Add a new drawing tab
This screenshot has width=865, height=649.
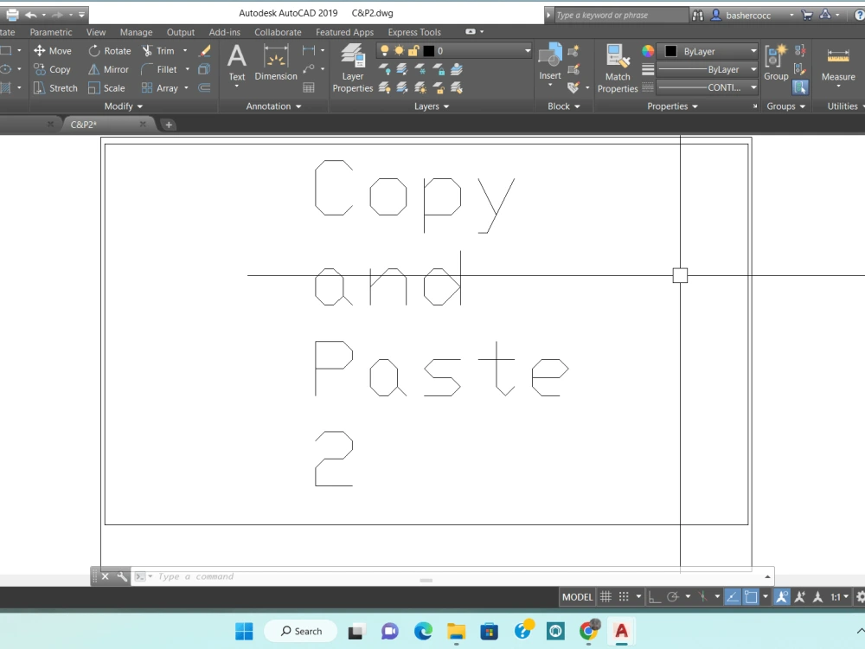169,125
